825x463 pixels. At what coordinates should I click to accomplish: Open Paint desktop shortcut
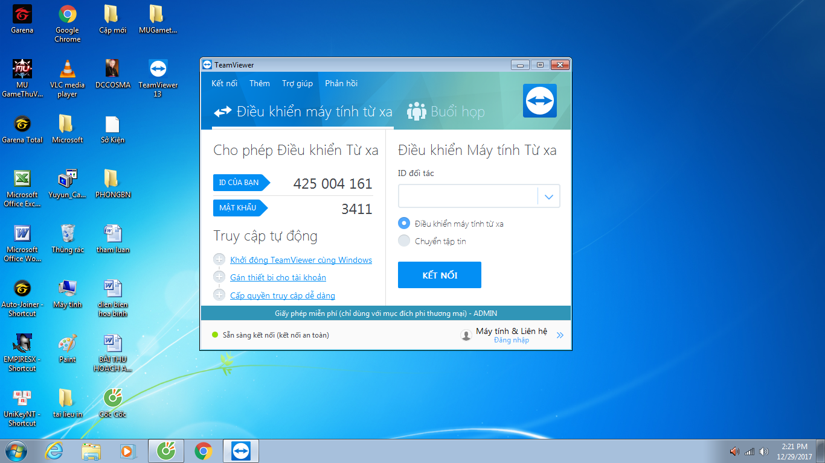(67, 348)
